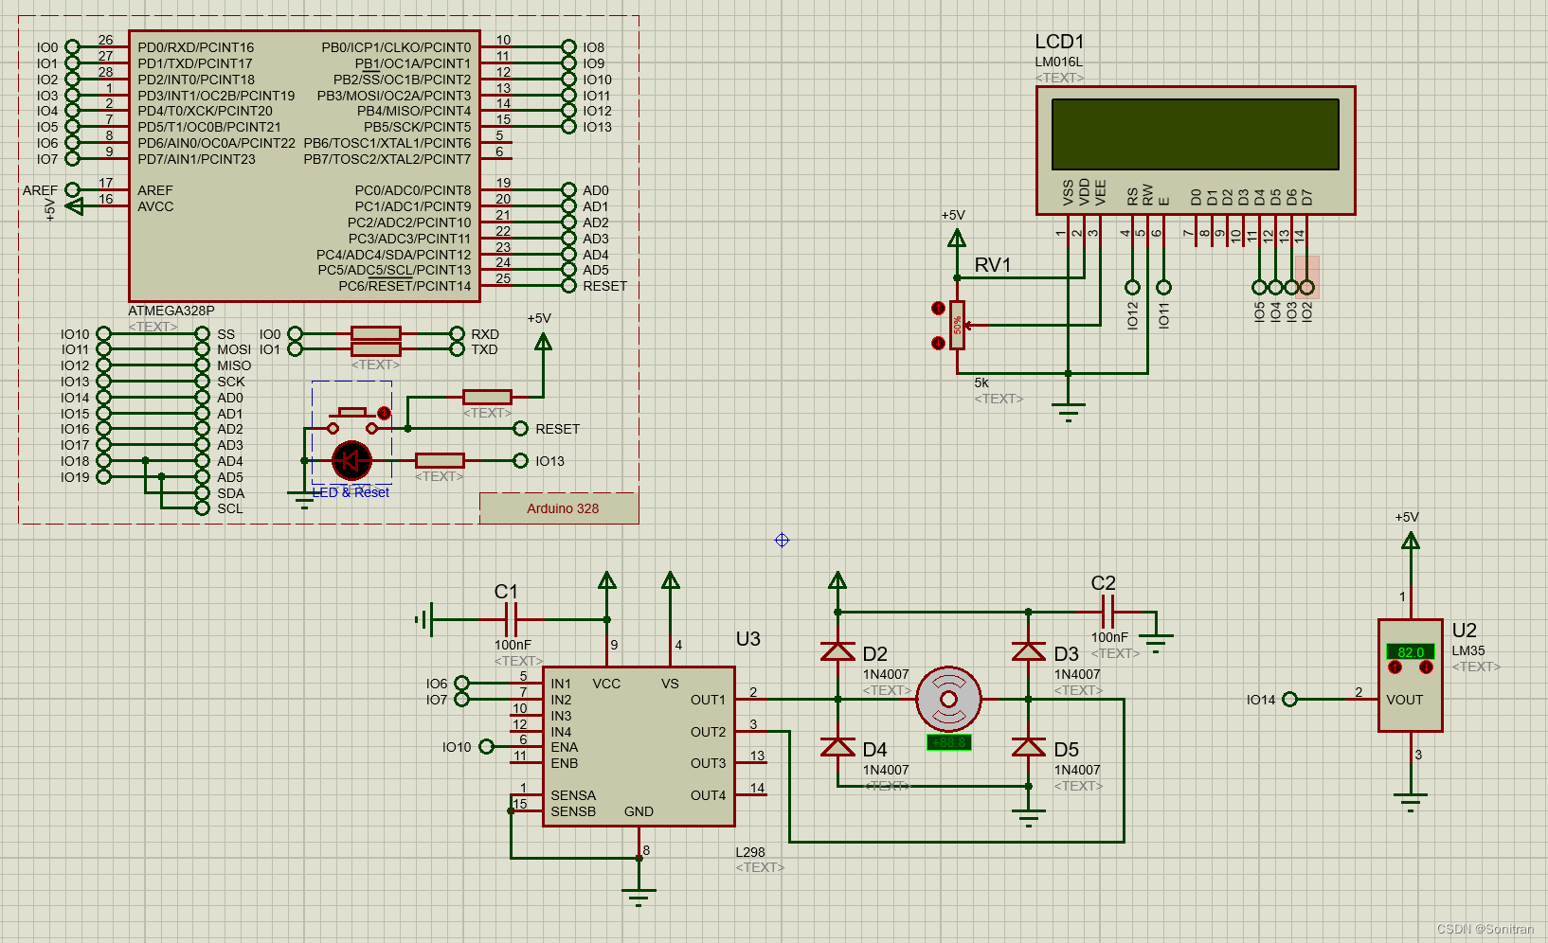
Task: Click the RESET terminal next to push-button
Action: point(521,429)
